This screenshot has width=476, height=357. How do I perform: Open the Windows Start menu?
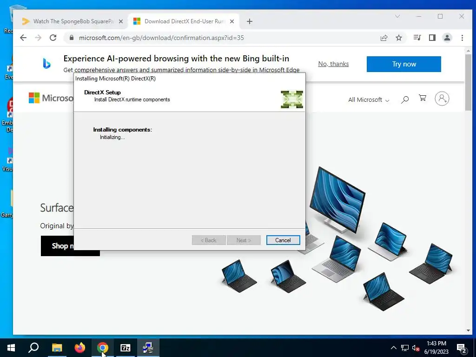click(11, 348)
